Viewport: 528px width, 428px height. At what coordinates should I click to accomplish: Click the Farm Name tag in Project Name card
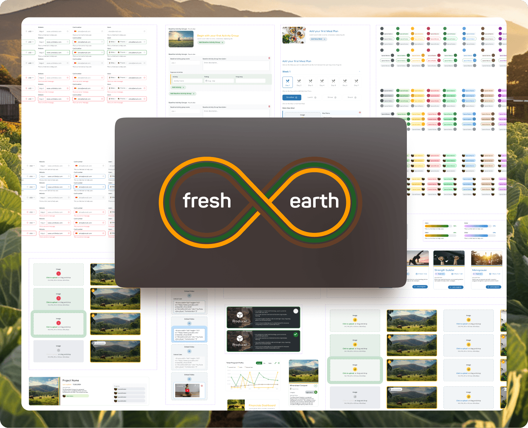pos(76,396)
